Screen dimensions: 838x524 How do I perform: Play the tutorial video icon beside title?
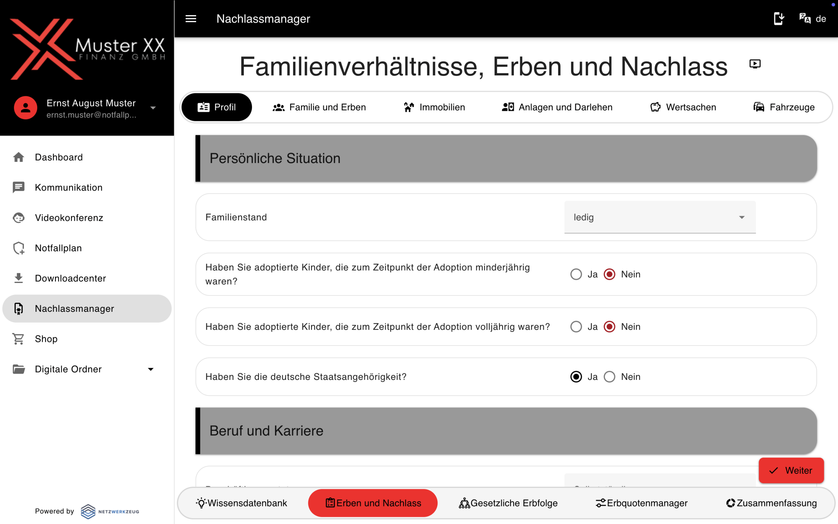tap(755, 64)
